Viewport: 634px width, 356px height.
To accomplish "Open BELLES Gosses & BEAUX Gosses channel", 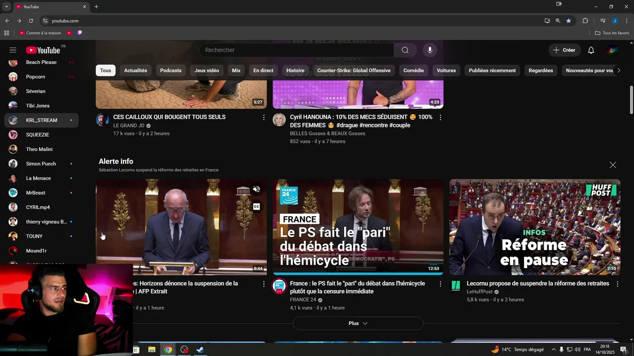I will click(327, 133).
